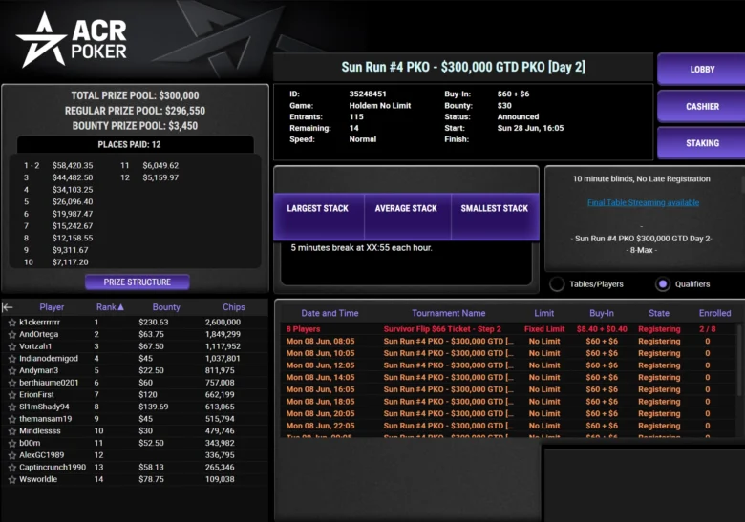Viewport: 745px width, 522px height.
Task: Select the Qualifiers radio button
Action: coord(662,284)
